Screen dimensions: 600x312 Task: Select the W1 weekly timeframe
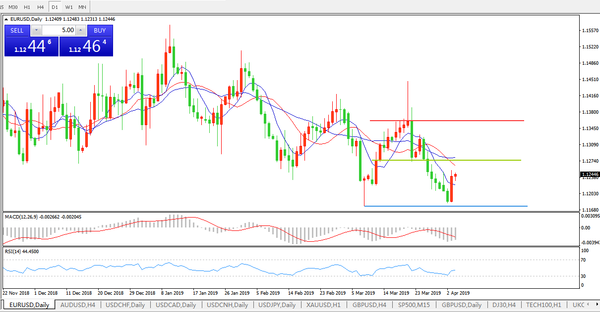pos(69,7)
